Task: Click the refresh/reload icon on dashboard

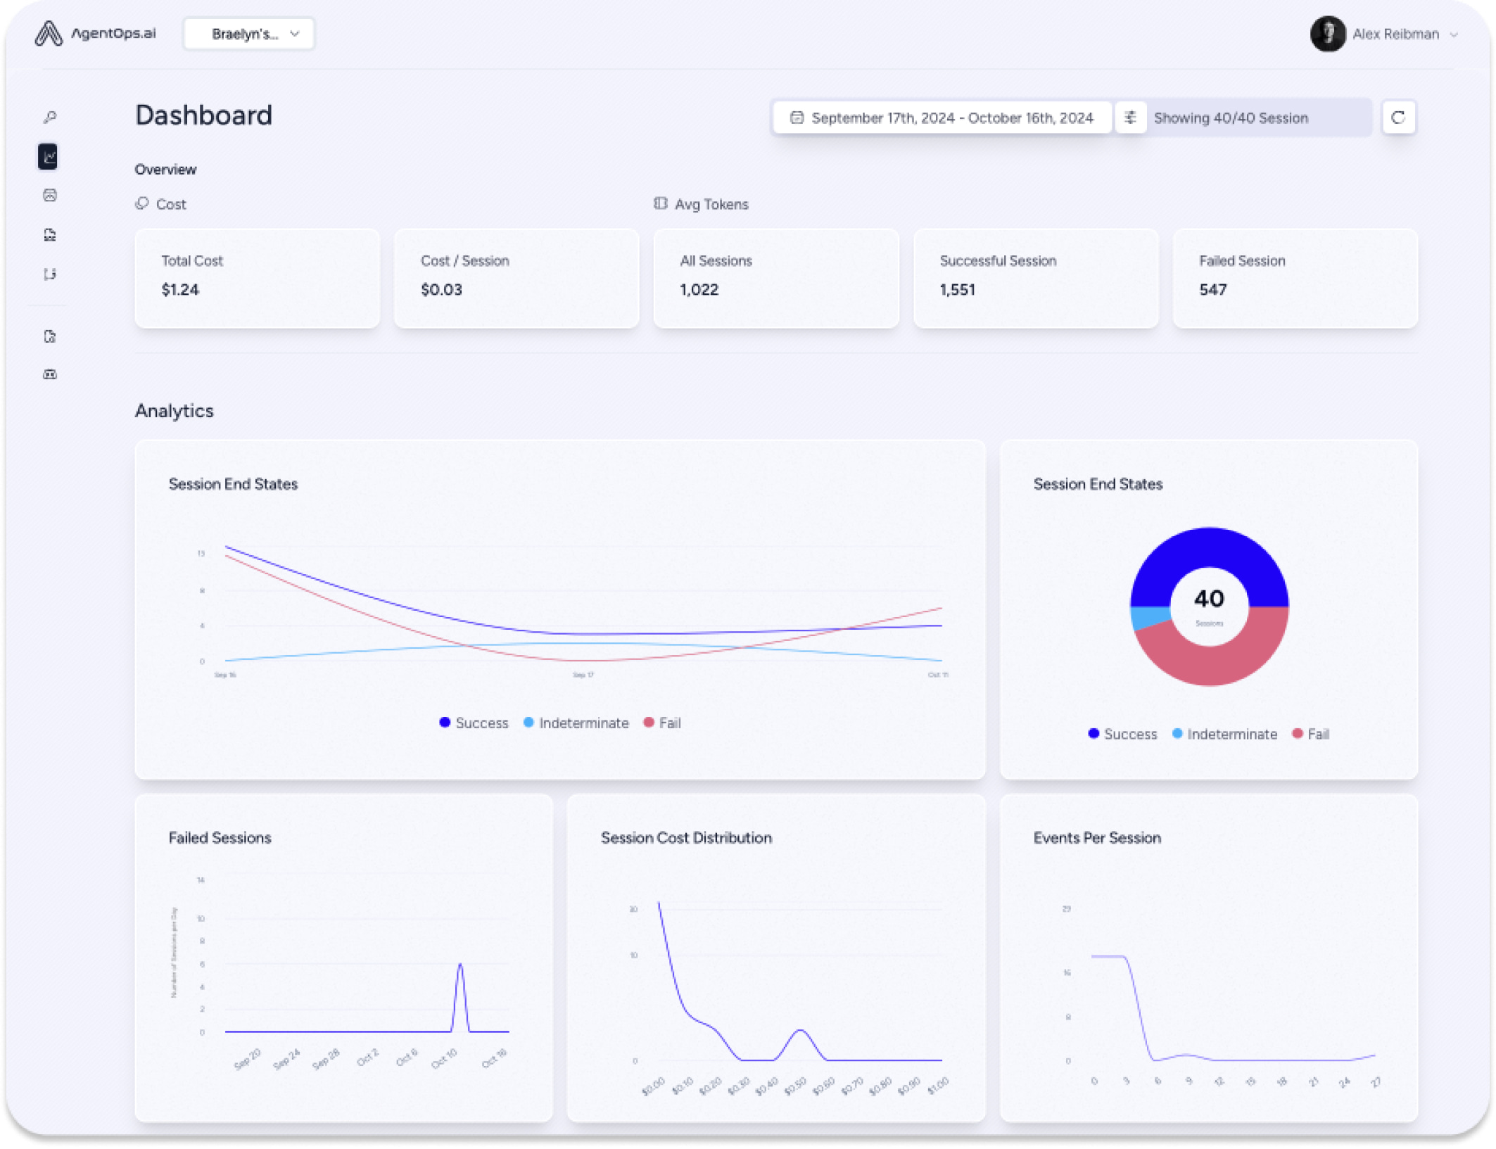Action: 1397,117
